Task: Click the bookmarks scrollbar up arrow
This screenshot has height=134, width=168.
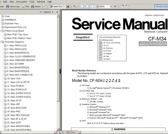Action: click(58, 16)
